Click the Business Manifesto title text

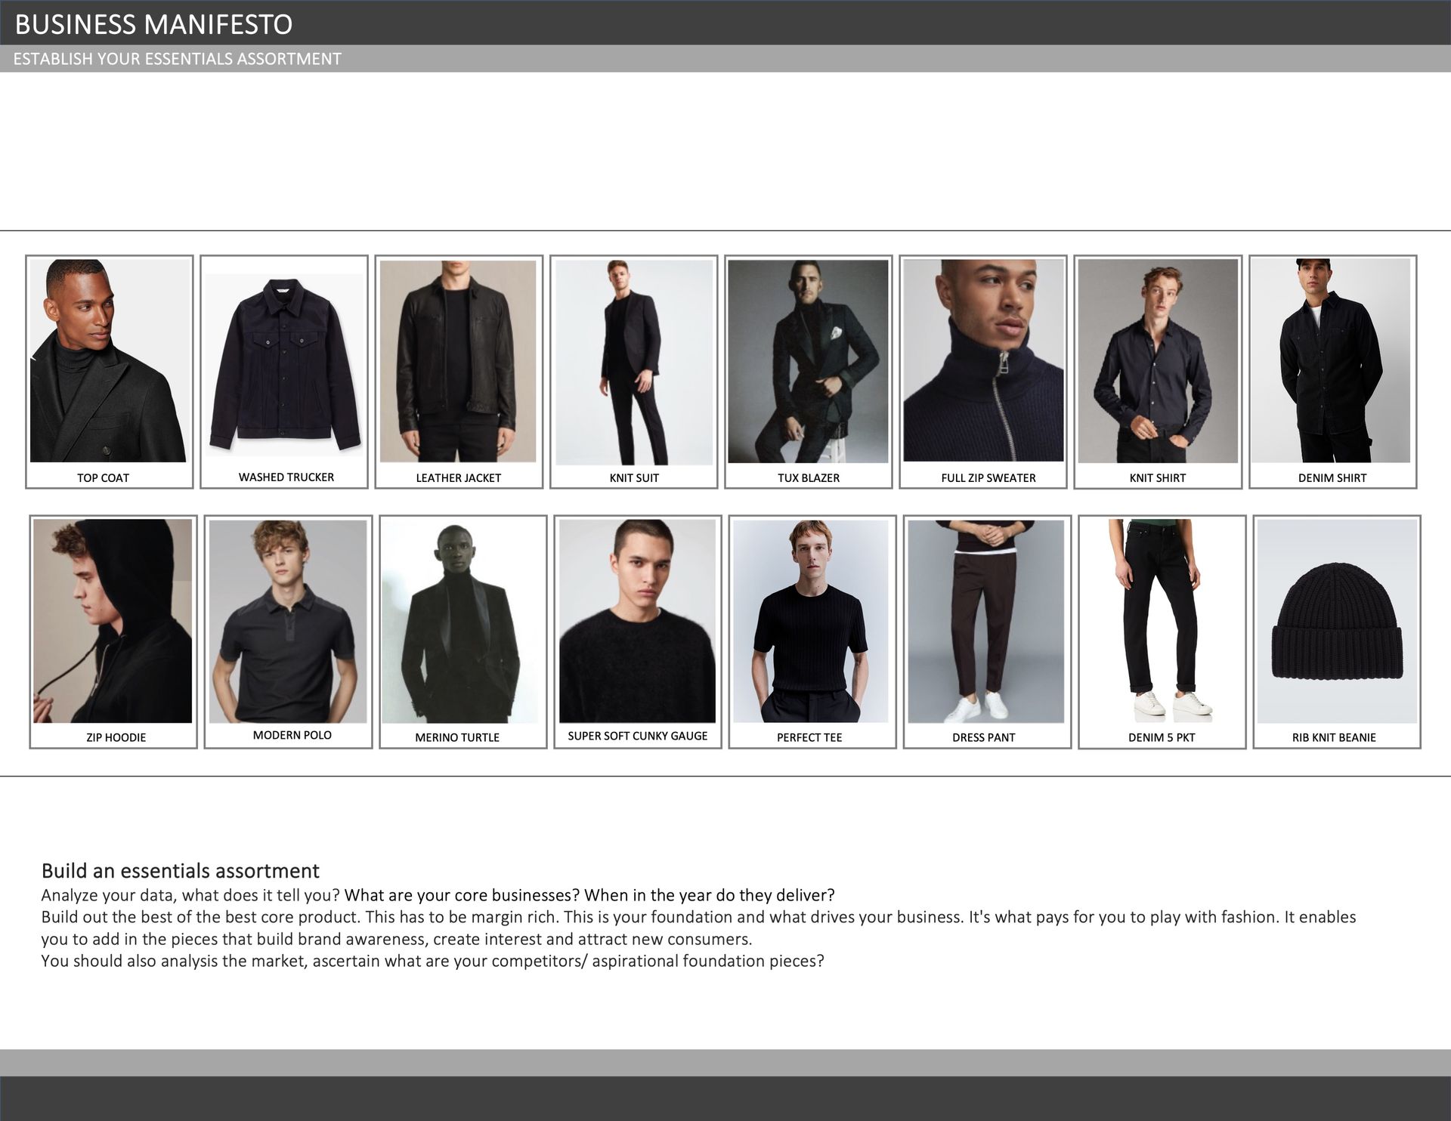[x=153, y=24]
